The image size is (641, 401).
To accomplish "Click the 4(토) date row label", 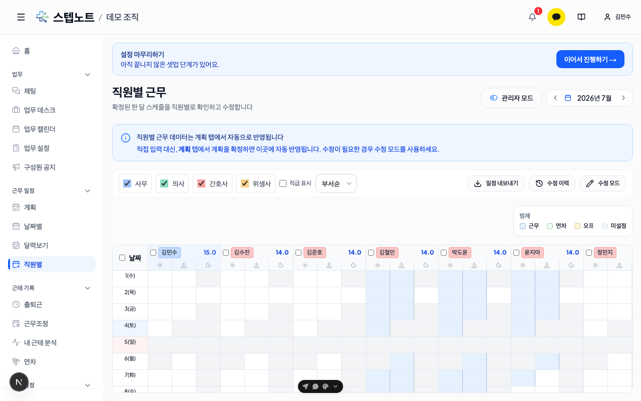I will click(x=130, y=325).
